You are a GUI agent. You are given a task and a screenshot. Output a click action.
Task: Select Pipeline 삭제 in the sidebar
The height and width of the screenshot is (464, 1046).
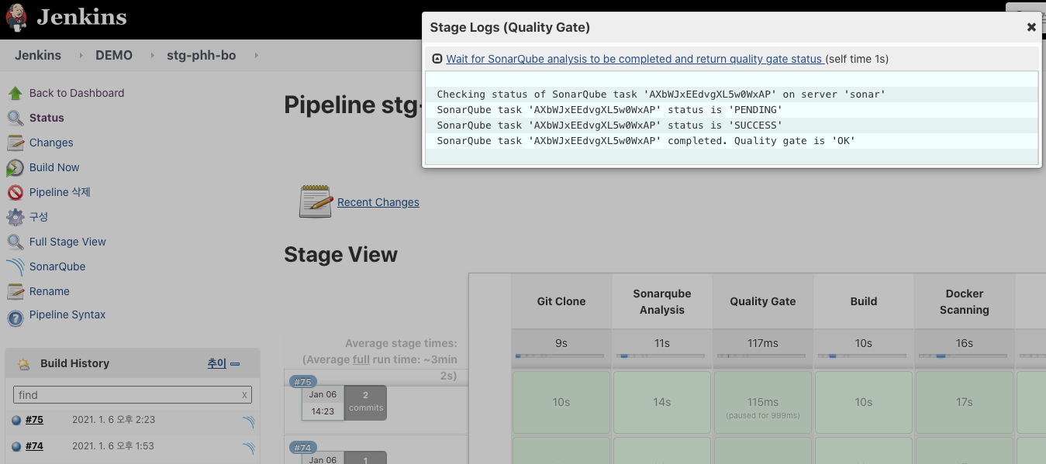(x=60, y=192)
